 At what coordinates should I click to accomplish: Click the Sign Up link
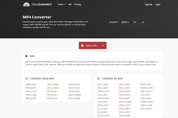pos(148,4)
